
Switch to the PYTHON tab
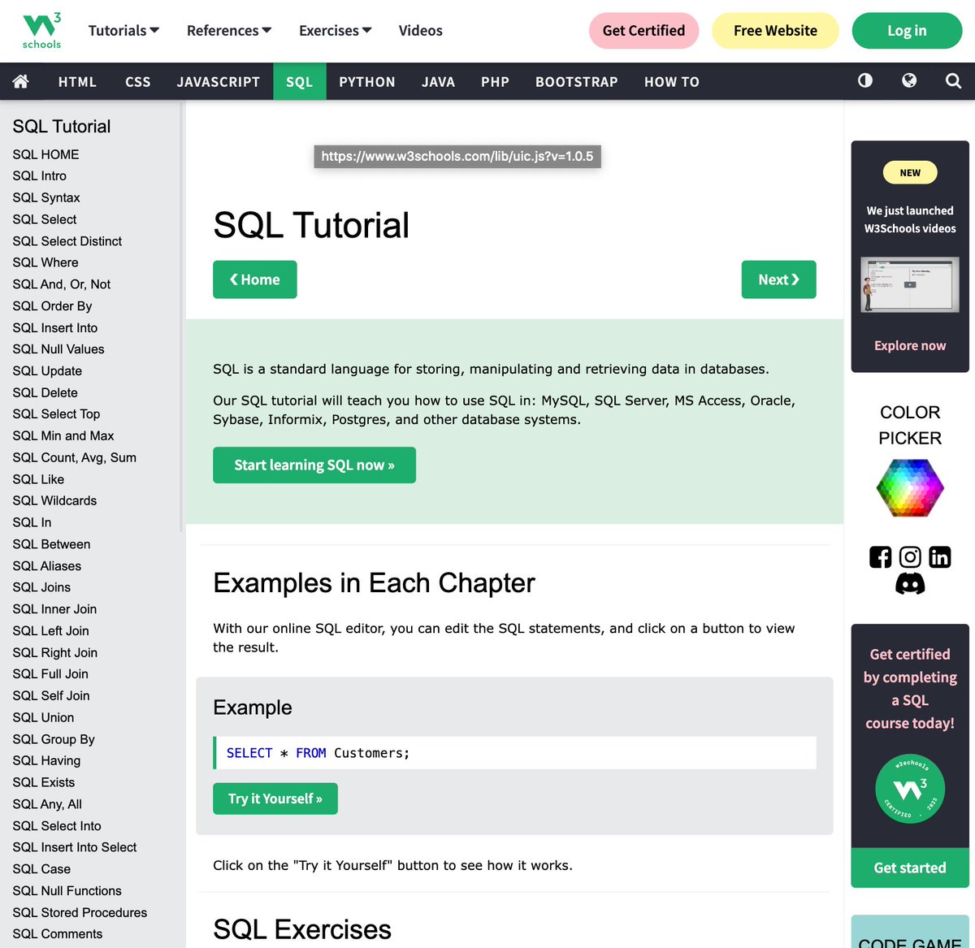point(367,81)
